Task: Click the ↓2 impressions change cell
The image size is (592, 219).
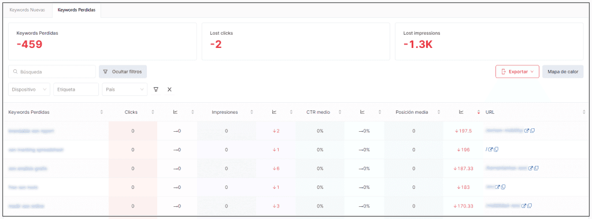Action: pyautogui.click(x=276, y=131)
